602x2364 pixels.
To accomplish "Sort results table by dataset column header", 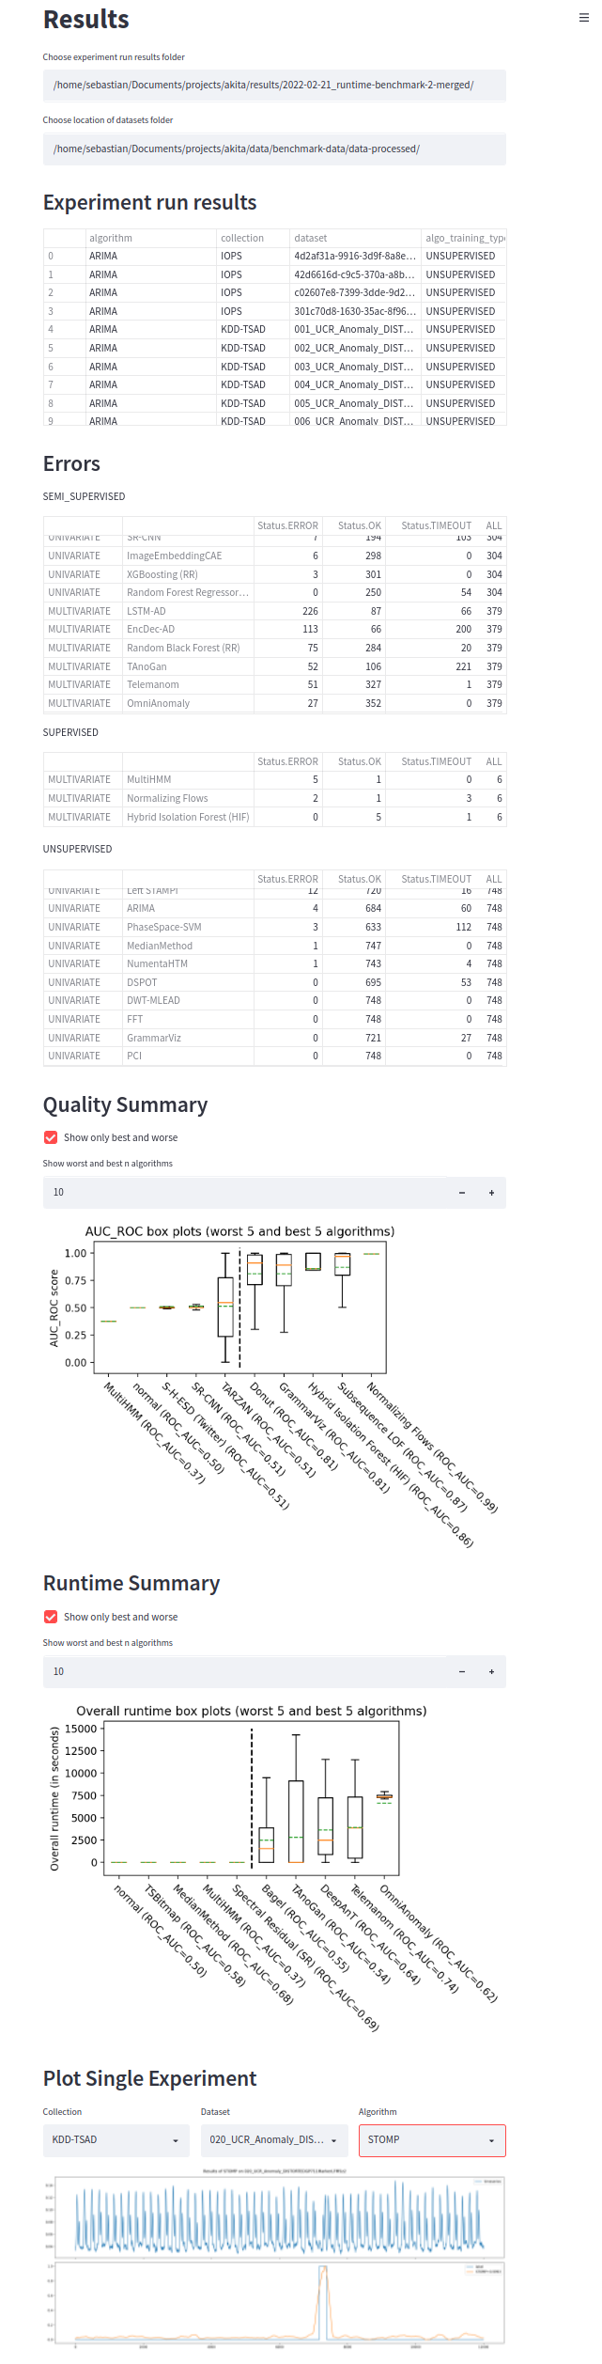I will coord(355,239).
